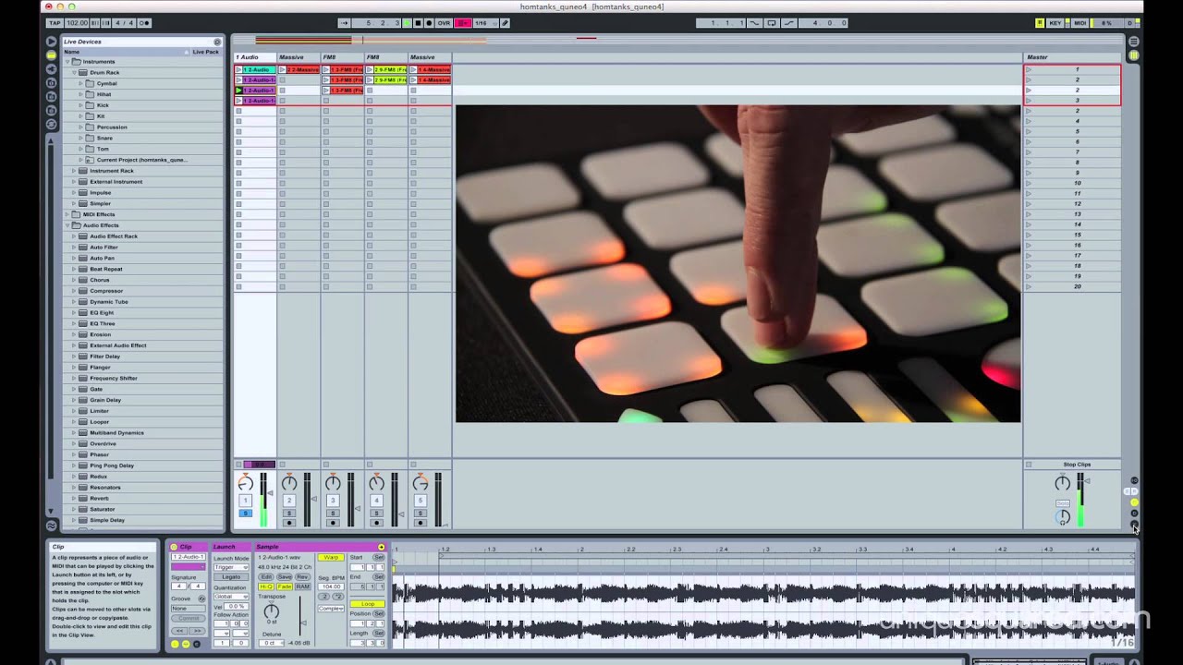Toggle track 2 activator button
This screenshot has width=1183, height=665.
[x=289, y=501]
